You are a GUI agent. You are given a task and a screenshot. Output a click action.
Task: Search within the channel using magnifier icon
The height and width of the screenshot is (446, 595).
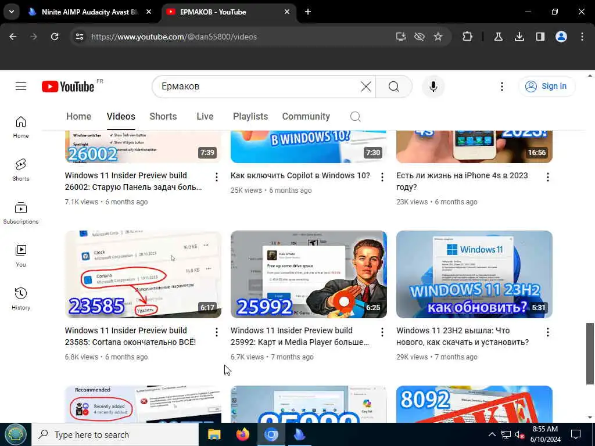355,116
